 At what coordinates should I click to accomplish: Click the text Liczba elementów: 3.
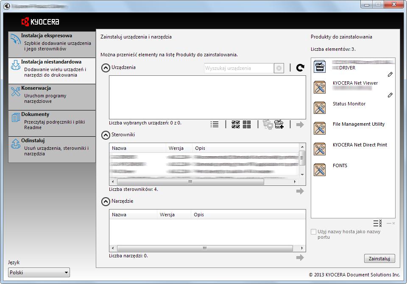pos(333,49)
